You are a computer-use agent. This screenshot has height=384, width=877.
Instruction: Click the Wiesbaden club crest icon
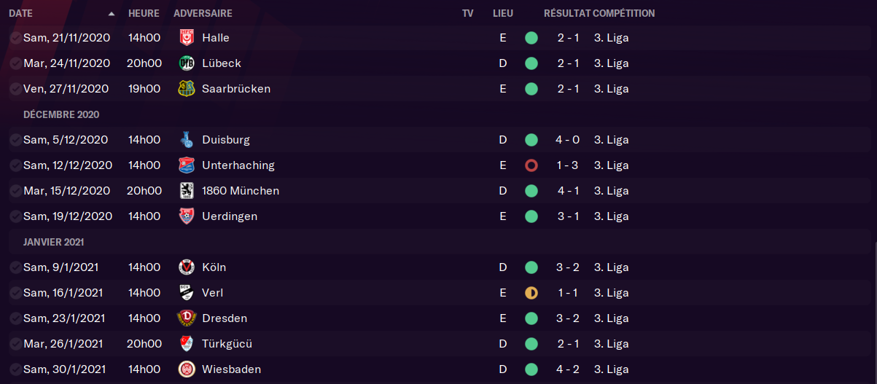(x=187, y=369)
